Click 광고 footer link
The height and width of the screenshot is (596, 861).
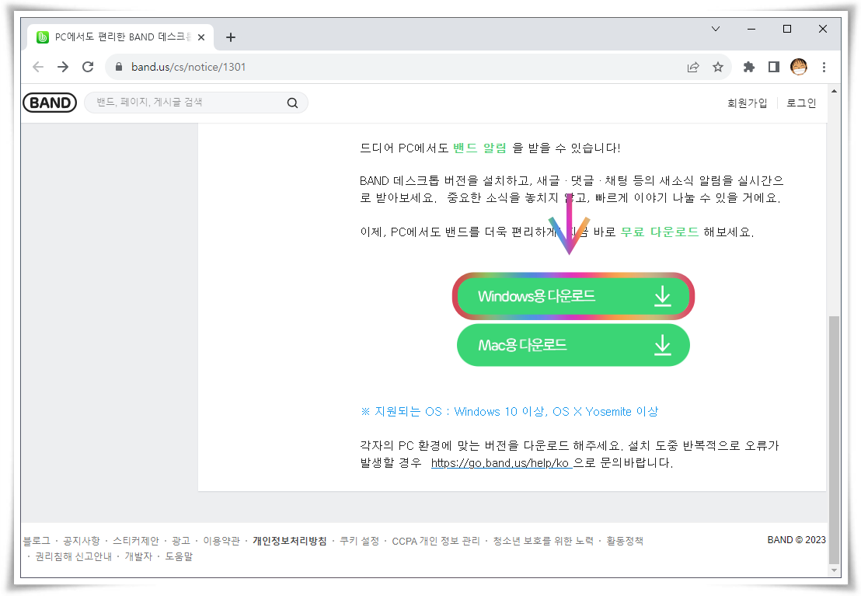[180, 541]
